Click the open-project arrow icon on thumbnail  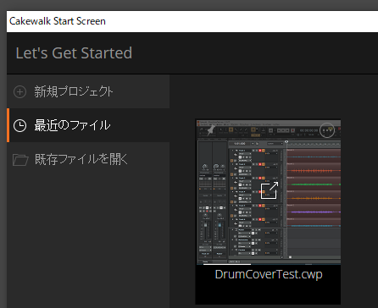tap(270, 190)
